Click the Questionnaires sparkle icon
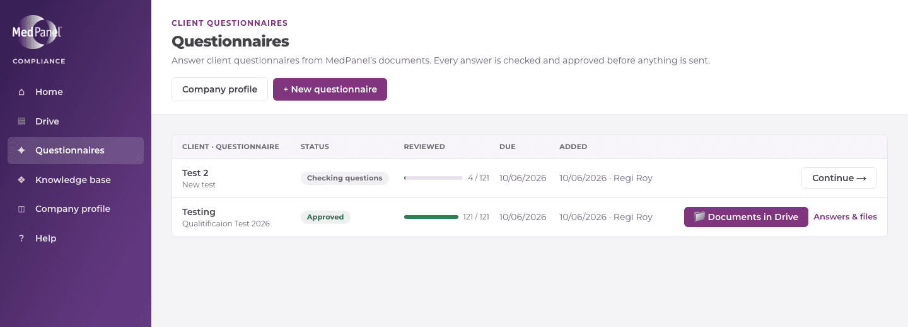 pos(21,150)
